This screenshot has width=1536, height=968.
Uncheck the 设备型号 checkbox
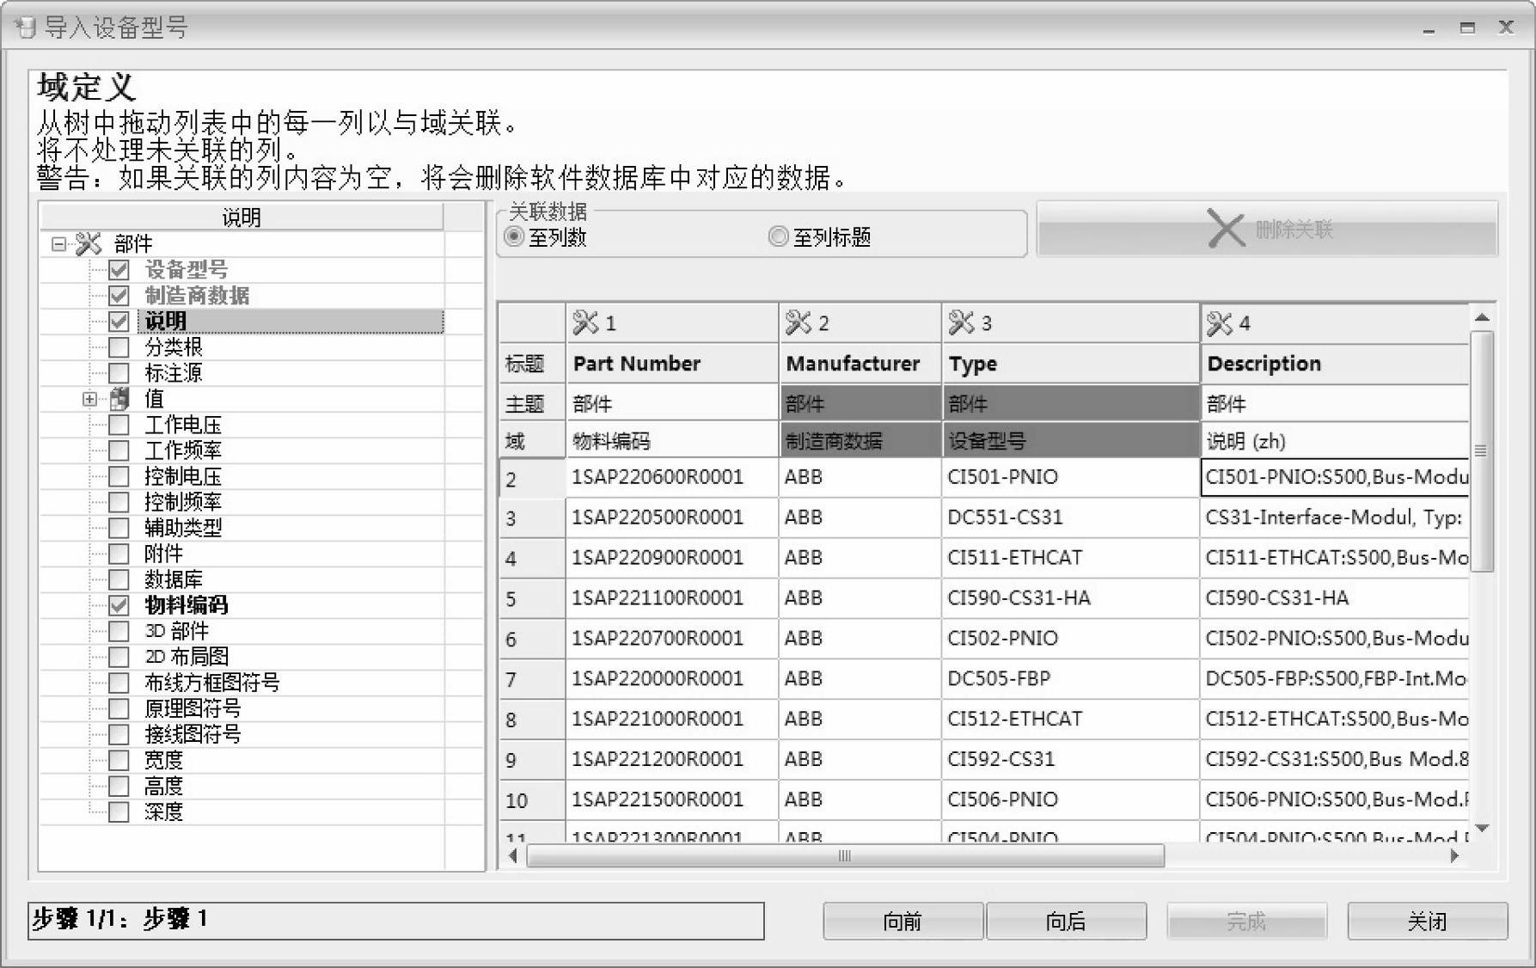point(119,270)
